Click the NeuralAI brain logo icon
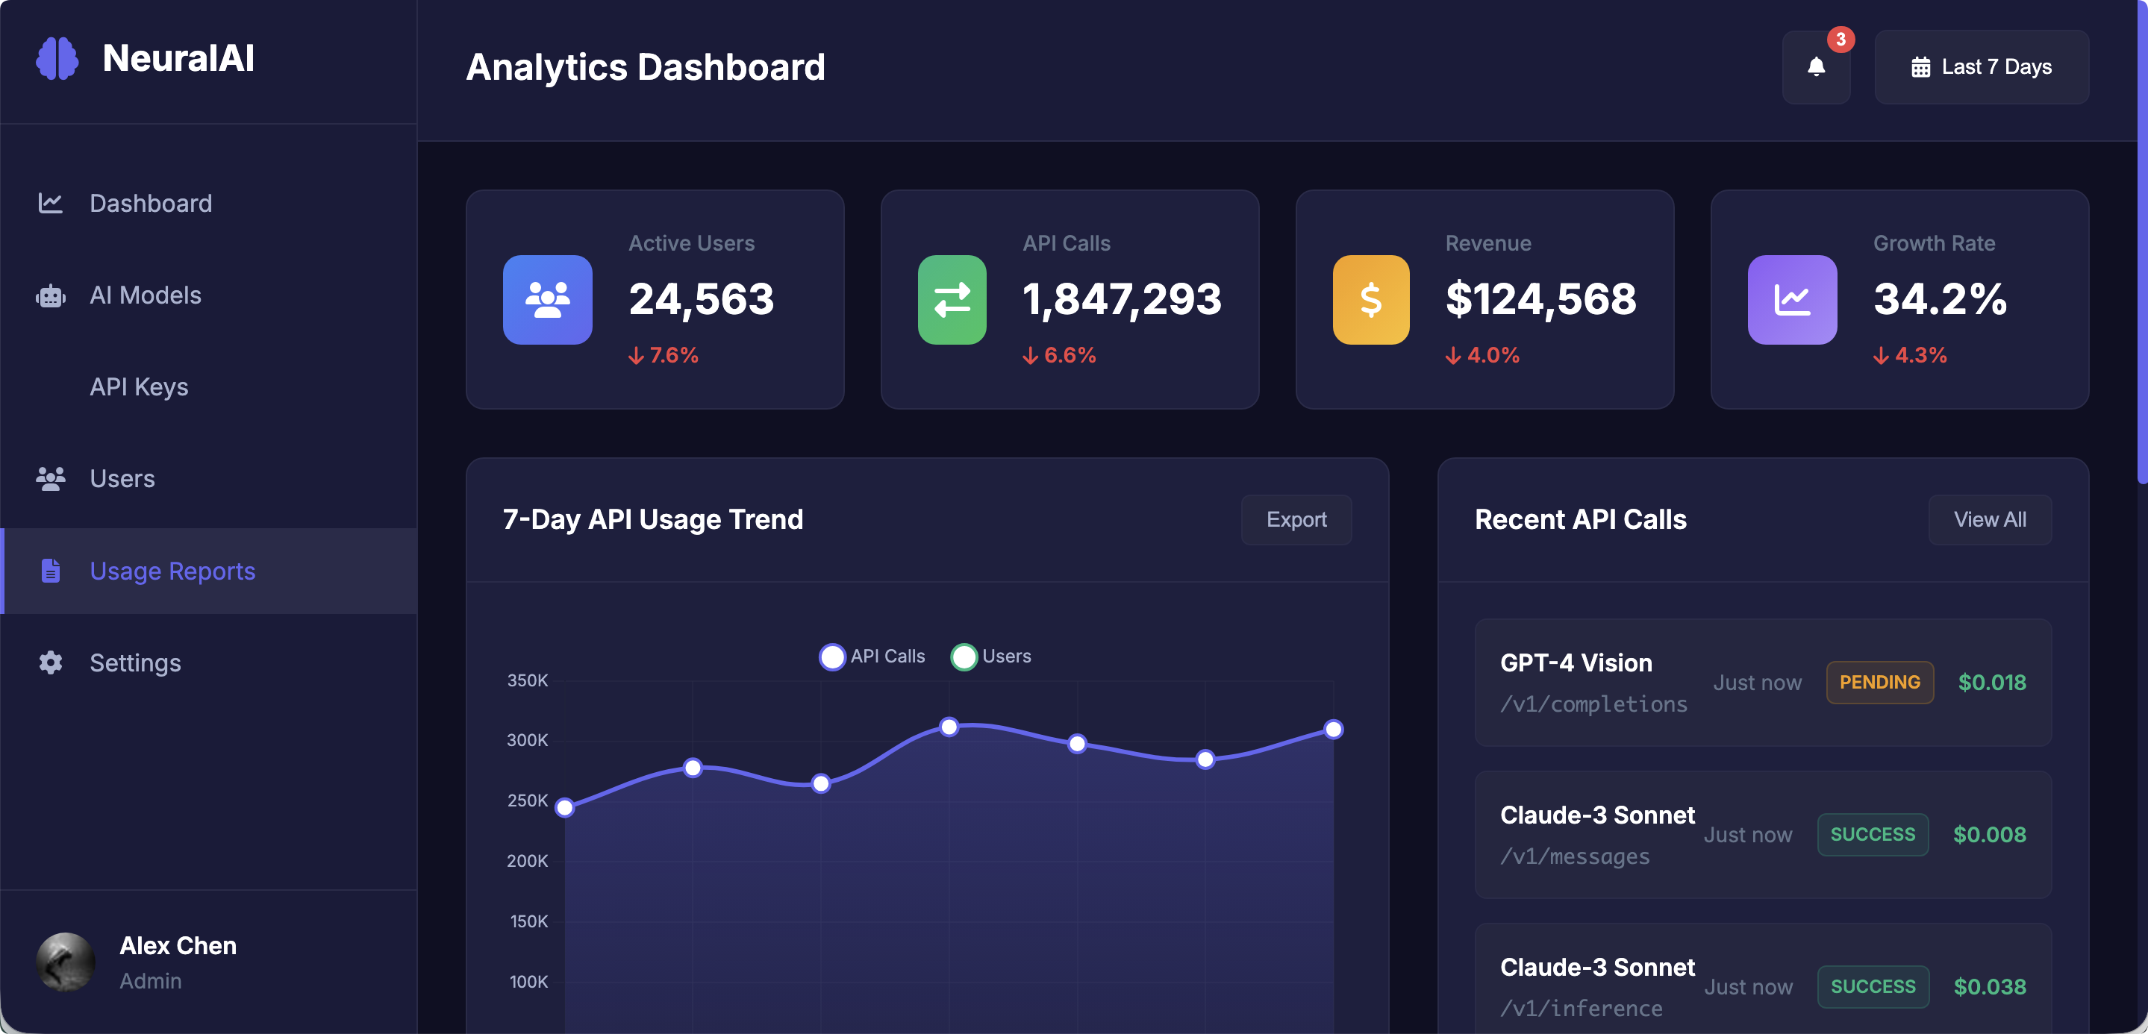This screenshot has width=2148, height=1034. [57, 58]
